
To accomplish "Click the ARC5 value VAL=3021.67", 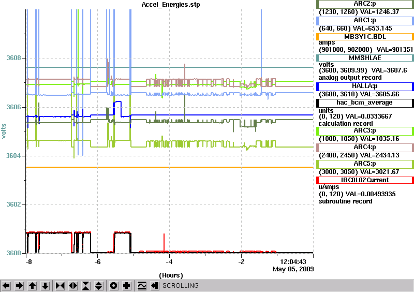I will (380, 172).
